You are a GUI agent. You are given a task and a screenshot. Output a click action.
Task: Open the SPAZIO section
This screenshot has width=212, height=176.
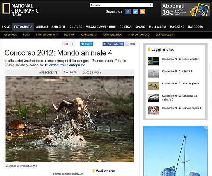[x=140, y=27]
